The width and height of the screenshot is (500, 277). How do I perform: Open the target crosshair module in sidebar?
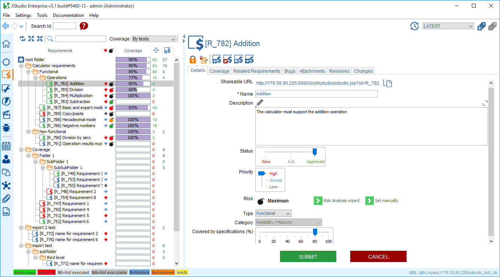[x=6, y=62]
